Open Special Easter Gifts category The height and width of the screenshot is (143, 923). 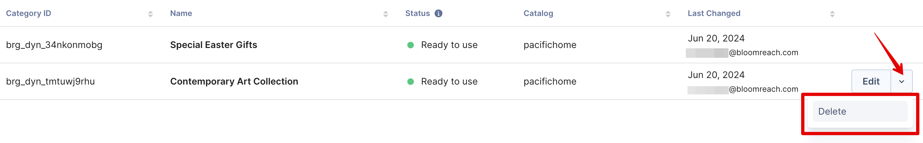click(x=214, y=45)
